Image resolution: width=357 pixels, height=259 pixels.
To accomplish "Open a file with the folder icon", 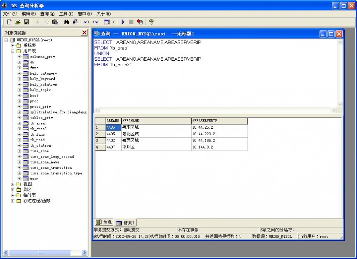I will tap(17, 22).
